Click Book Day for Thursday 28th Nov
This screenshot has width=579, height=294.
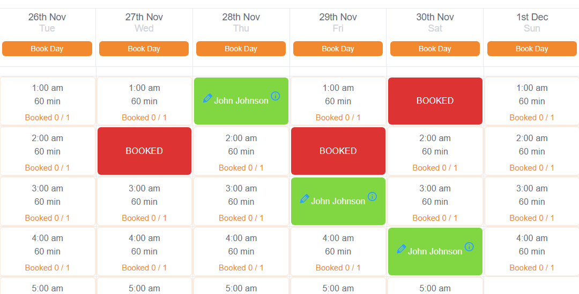241,49
